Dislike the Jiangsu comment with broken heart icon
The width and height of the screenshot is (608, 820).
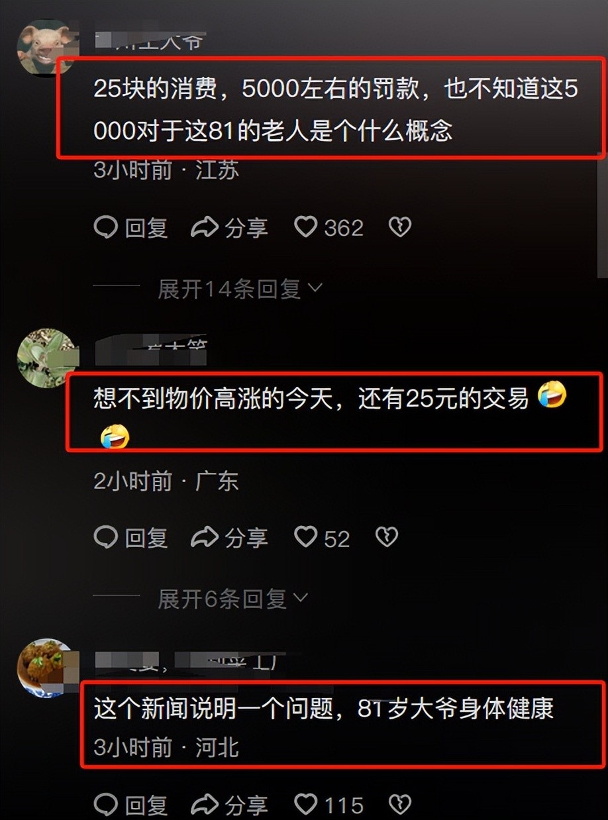tap(399, 227)
